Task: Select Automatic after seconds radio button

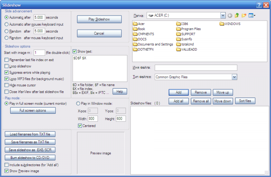Action: coord(7,17)
